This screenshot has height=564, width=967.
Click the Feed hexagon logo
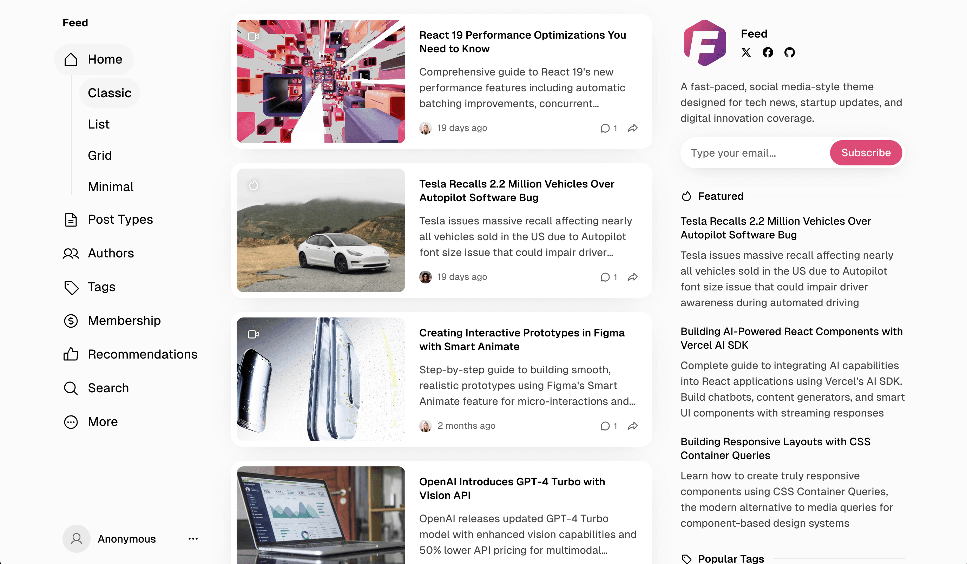(705, 43)
